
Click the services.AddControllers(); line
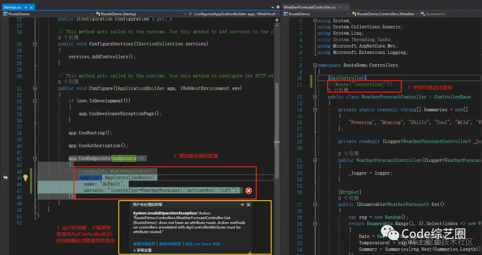coord(102,57)
